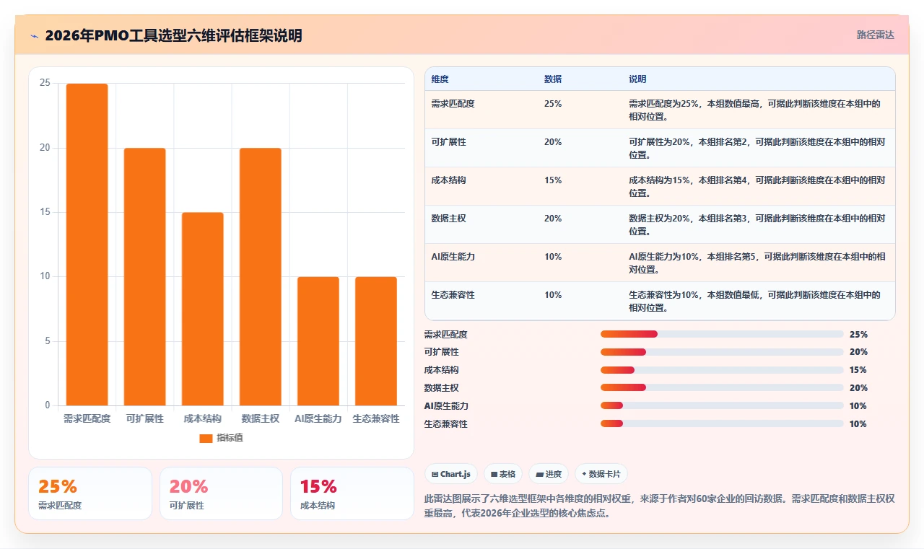Click the 生态兼容性 x-axis label

(x=376, y=418)
